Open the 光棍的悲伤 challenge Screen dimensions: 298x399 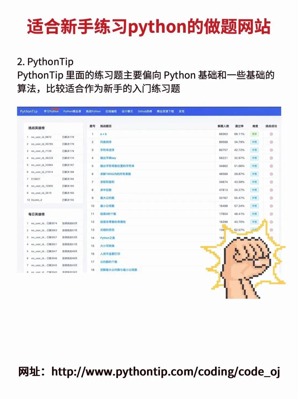tap(107, 230)
